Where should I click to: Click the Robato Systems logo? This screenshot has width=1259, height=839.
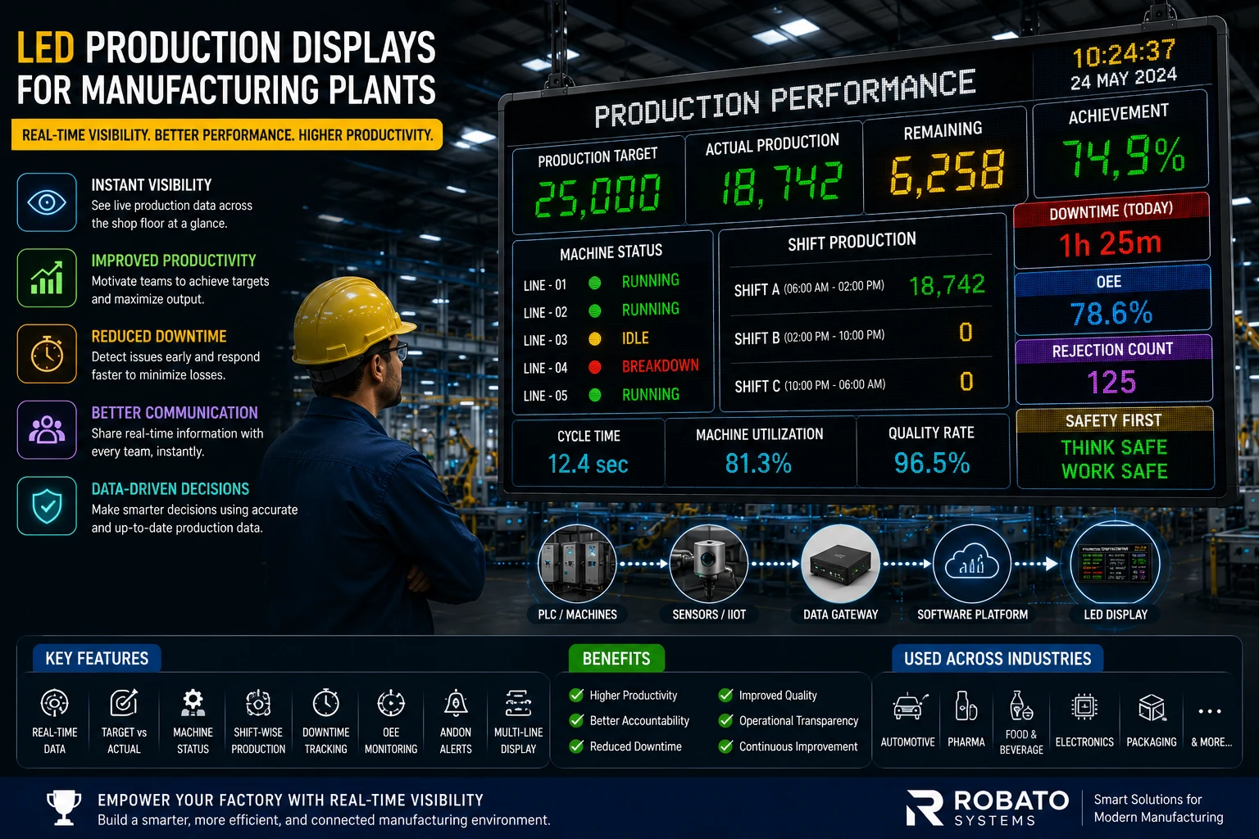click(988, 808)
